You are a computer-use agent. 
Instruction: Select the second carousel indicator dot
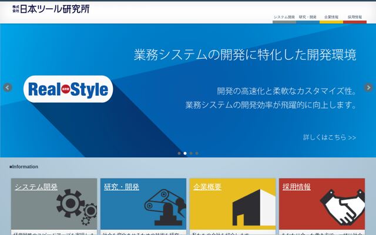tap(185, 153)
